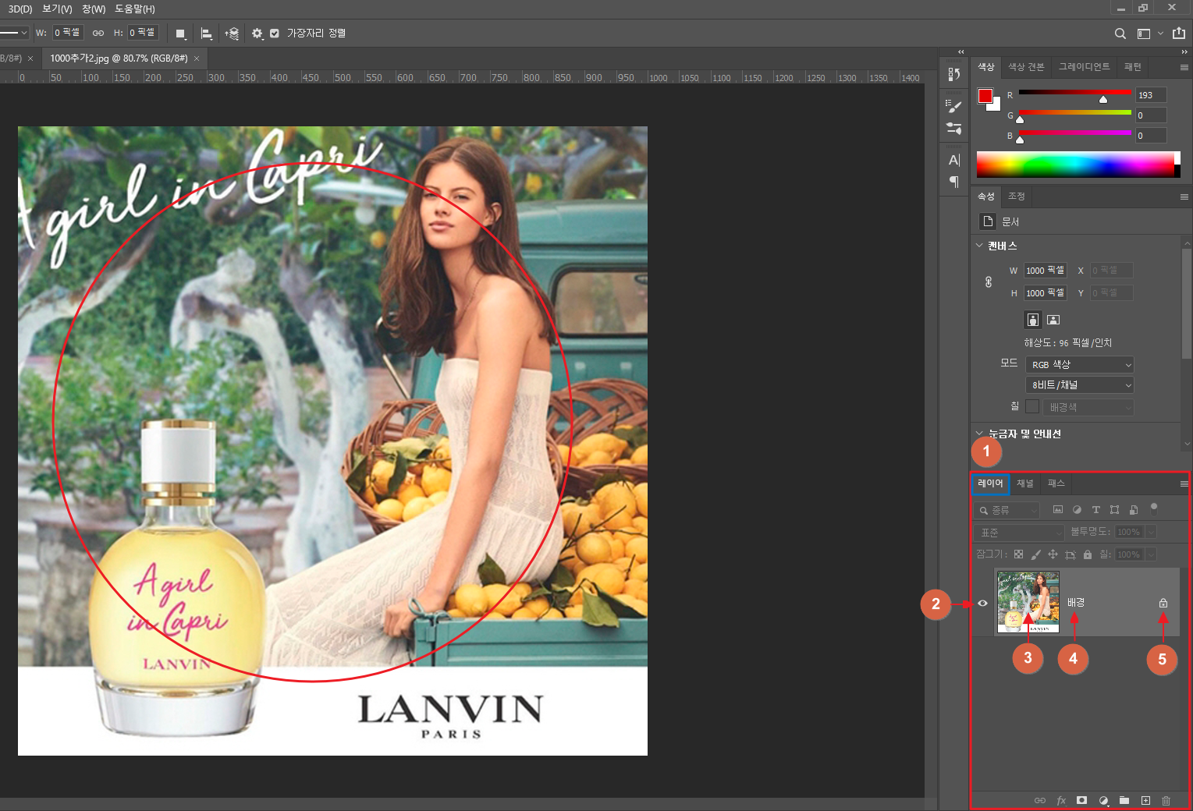
Task: Click the delete layer trash icon
Action: (1166, 800)
